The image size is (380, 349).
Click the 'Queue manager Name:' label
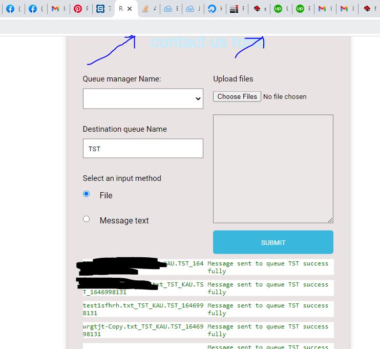pos(122,79)
